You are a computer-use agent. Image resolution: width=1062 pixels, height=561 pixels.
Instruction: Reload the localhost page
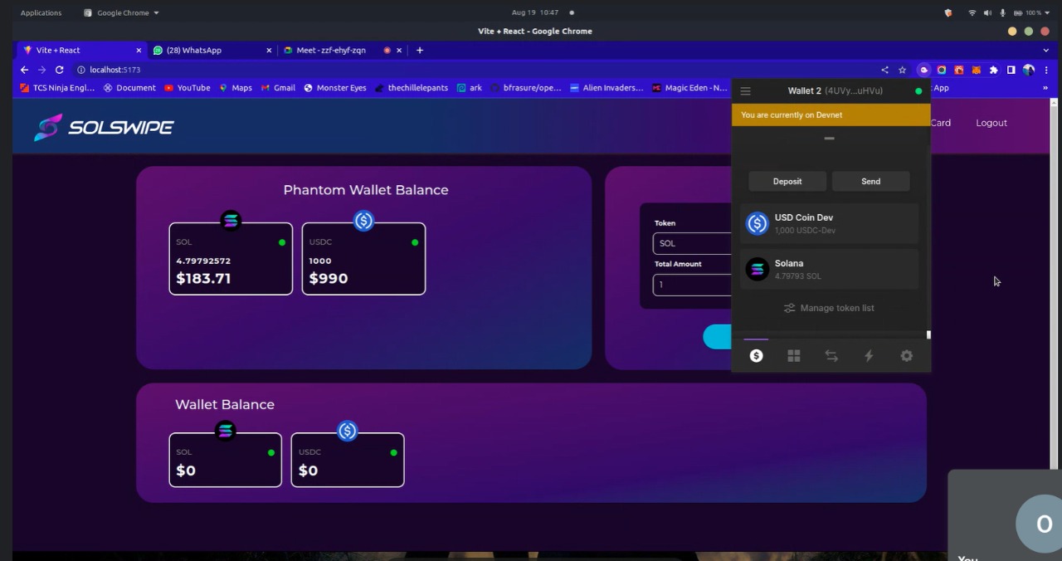click(x=59, y=71)
